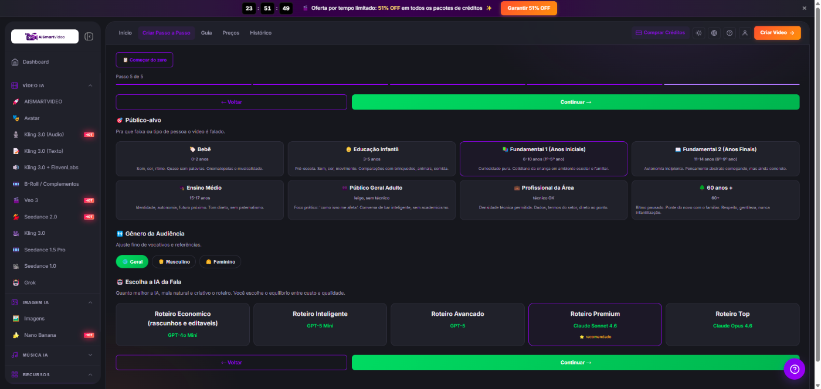
Task: Click the first step progress bar segment
Action: click(x=184, y=84)
